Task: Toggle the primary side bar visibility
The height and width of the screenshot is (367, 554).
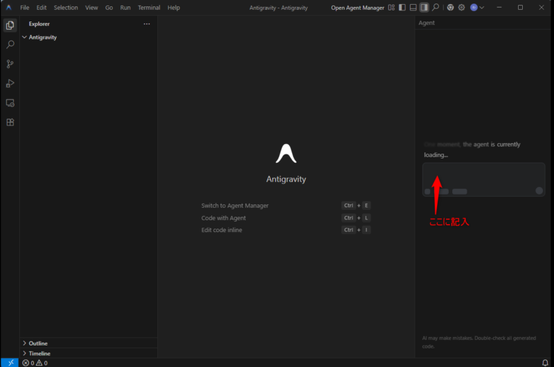Action: 402,8
